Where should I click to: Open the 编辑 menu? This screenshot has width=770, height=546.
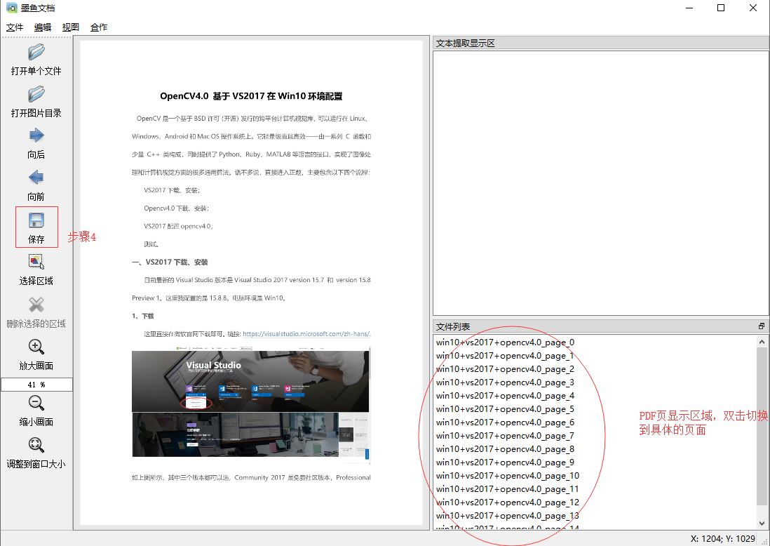coord(42,27)
